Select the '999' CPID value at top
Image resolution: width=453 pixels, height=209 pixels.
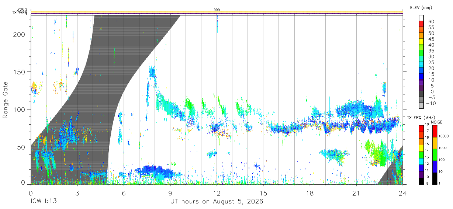pyautogui.click(x=217, y=10)
